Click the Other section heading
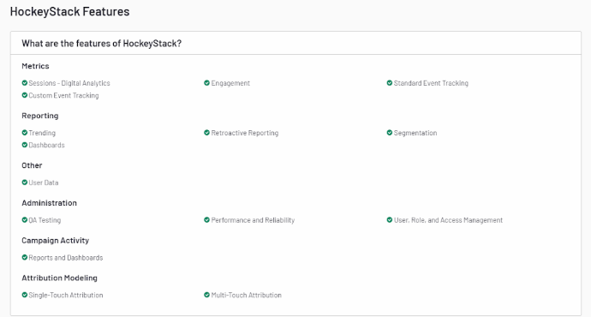Viewport: 591px width, 317px height. coord(32,165)
